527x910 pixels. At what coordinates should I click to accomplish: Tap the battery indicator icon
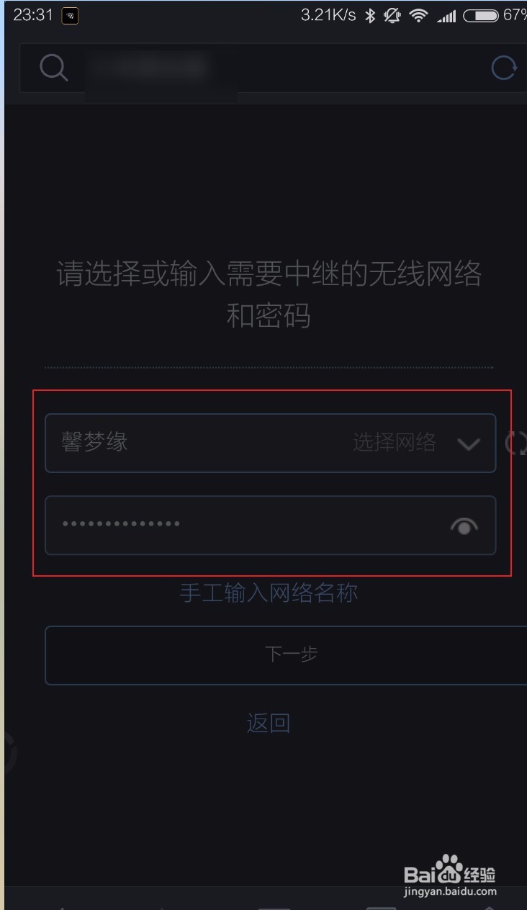(x=481, y=15)
